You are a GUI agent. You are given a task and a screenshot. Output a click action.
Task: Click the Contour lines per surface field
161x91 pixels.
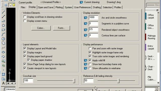[93, 35]
